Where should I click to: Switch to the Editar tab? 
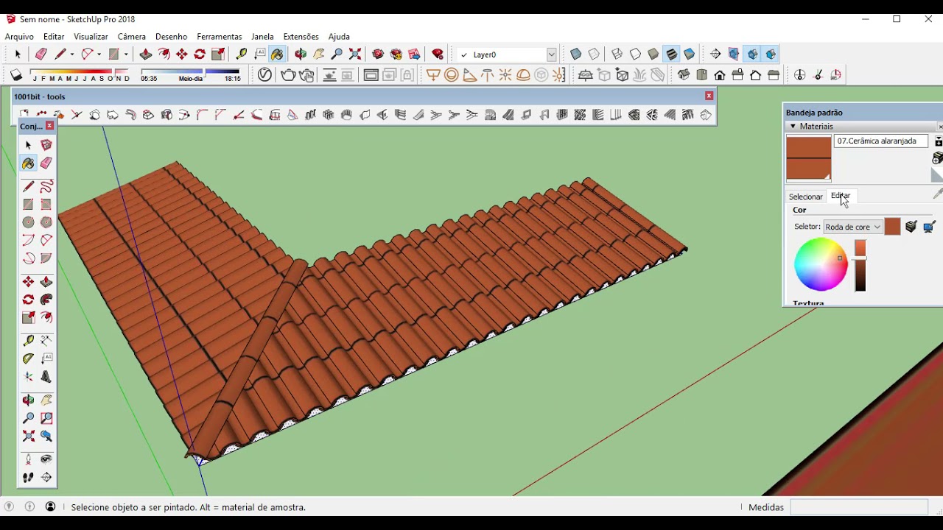(841, 196)
